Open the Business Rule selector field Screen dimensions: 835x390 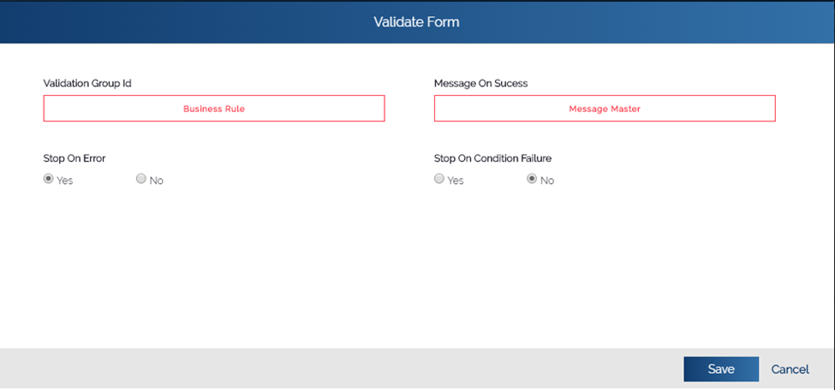tap(214, 109)
